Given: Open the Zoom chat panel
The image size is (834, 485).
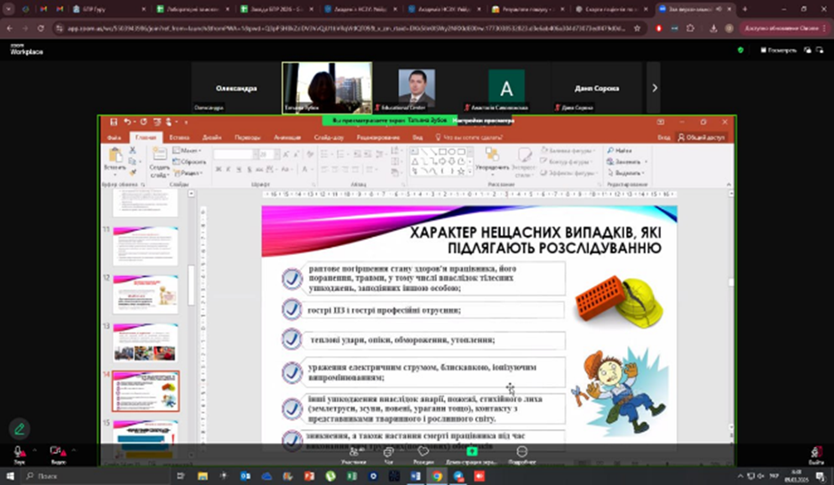Looking at the screenshot, I should pyautogui.click(x=388, y=454).
